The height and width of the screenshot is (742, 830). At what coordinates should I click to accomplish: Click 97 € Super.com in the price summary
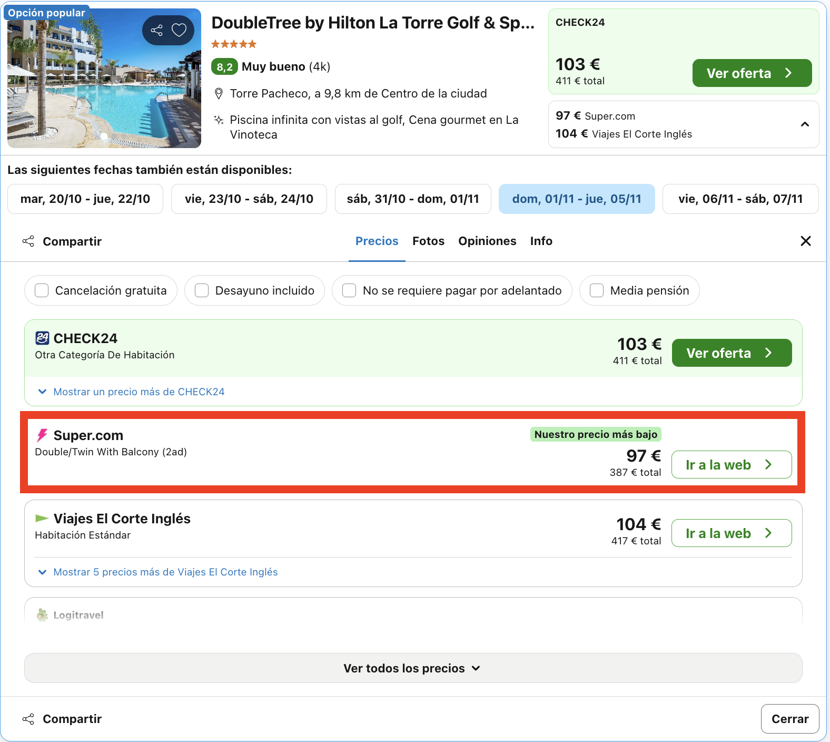pyautogui.click(x=595, y=116)
